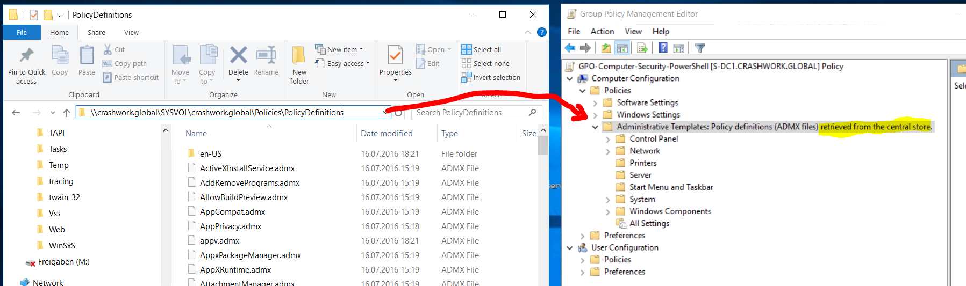966x286 pixels.
Task: Create a New folder from ribbon
Action: click(299, 64)
